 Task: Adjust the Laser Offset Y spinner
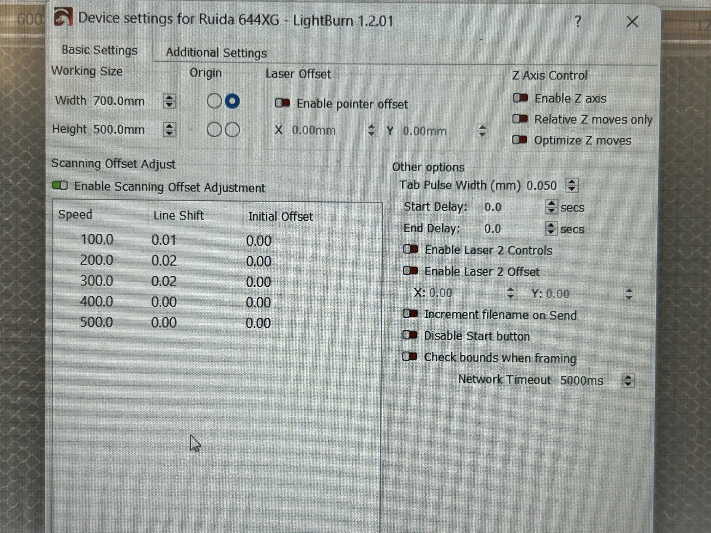pyautogui.click(x=482, y=131)
